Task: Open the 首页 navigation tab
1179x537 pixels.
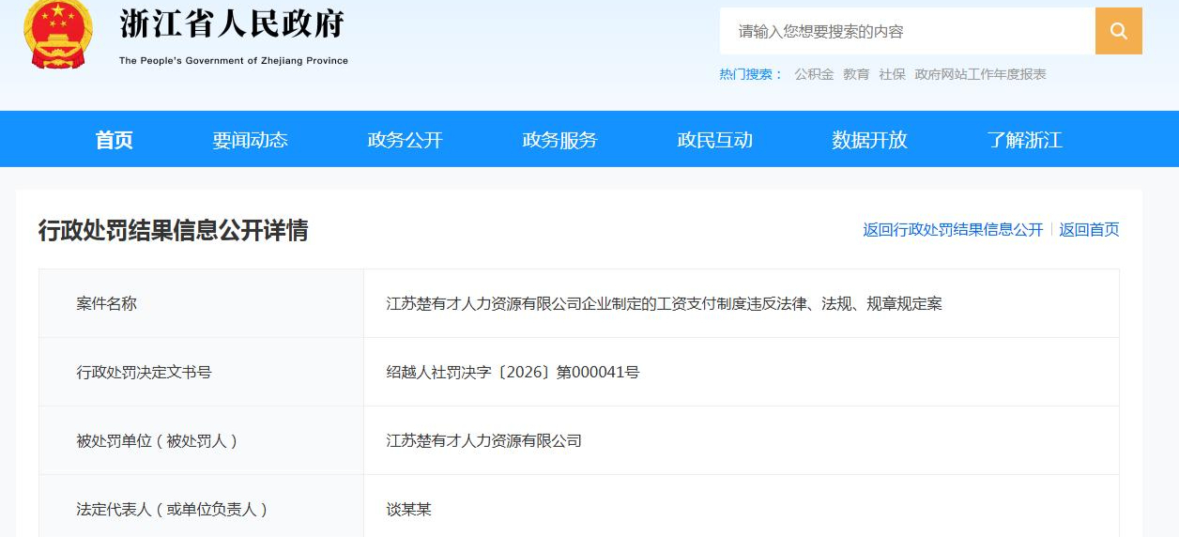Action: pyautogui.click(x=115, y=140)
